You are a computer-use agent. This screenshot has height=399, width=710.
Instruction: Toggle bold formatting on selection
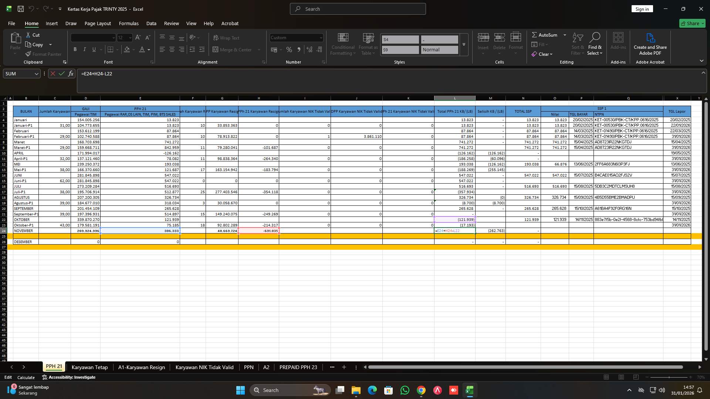[75, 49]
